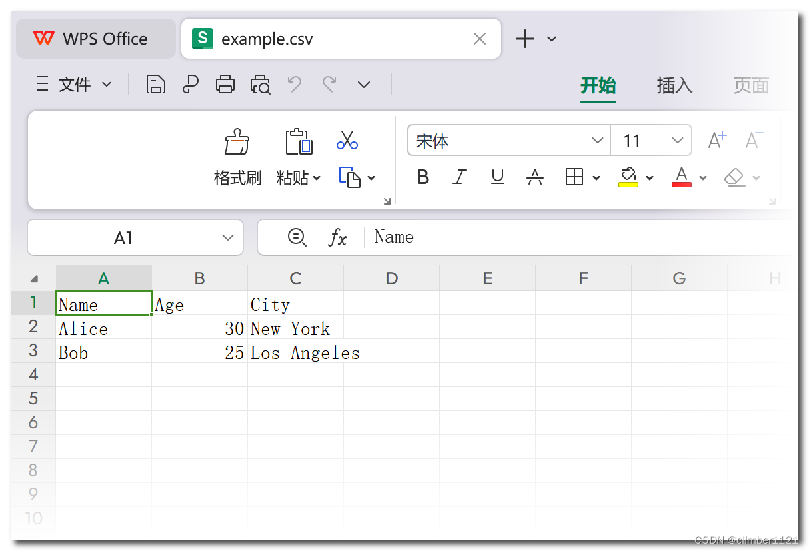Decrease font size with A- icon
809x551 pixels.
(x=754, y=140)
